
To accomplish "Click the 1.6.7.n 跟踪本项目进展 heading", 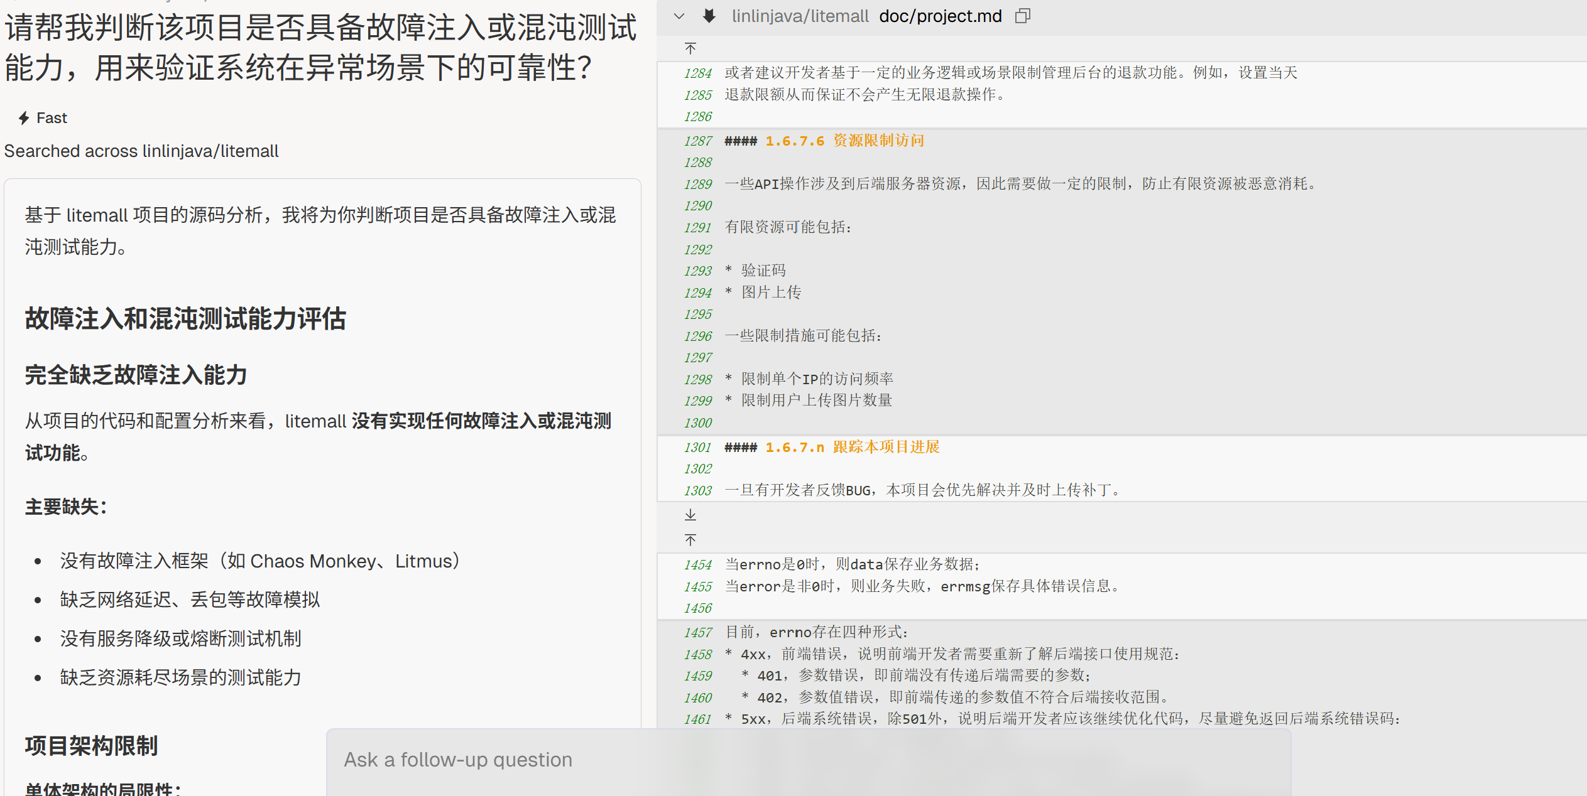I will [852, 447].
